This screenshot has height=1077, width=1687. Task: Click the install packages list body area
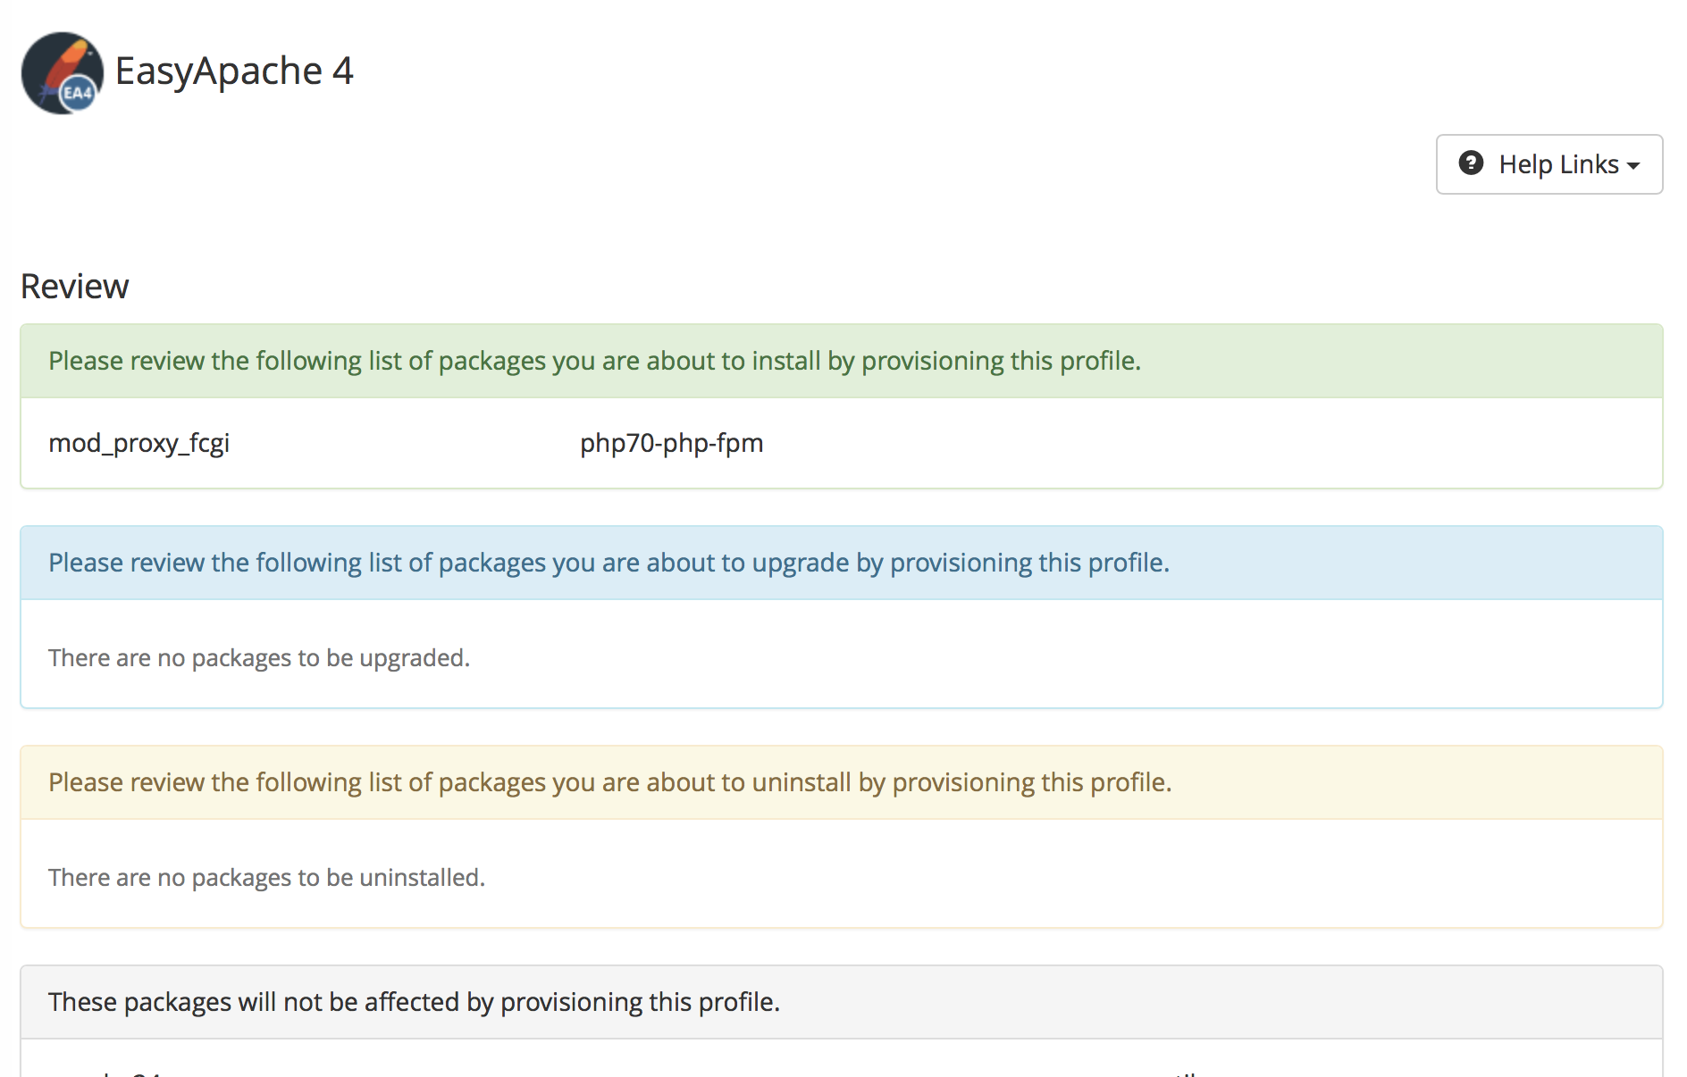(1162, 443)
